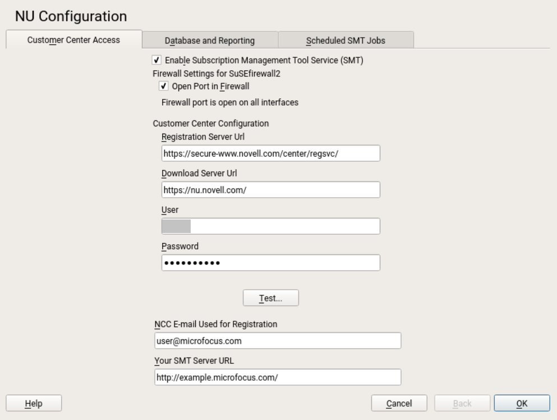Focus the Download Server Url text box
This screenshot has width=557, height=420.
[270, 190]
